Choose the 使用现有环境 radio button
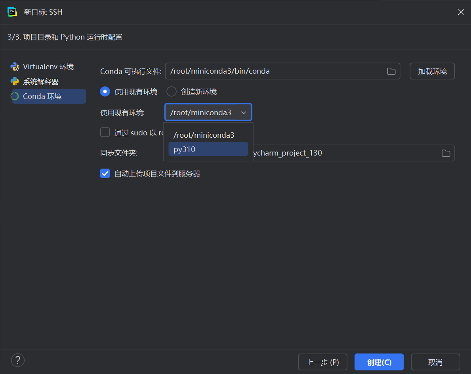Screen dimensions: 471x374 [x=105, y=91]
